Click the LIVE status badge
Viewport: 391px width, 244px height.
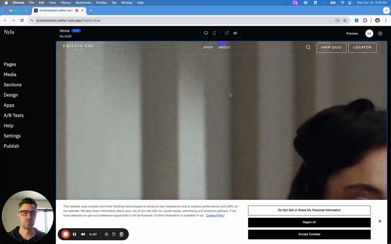point(76,31)
